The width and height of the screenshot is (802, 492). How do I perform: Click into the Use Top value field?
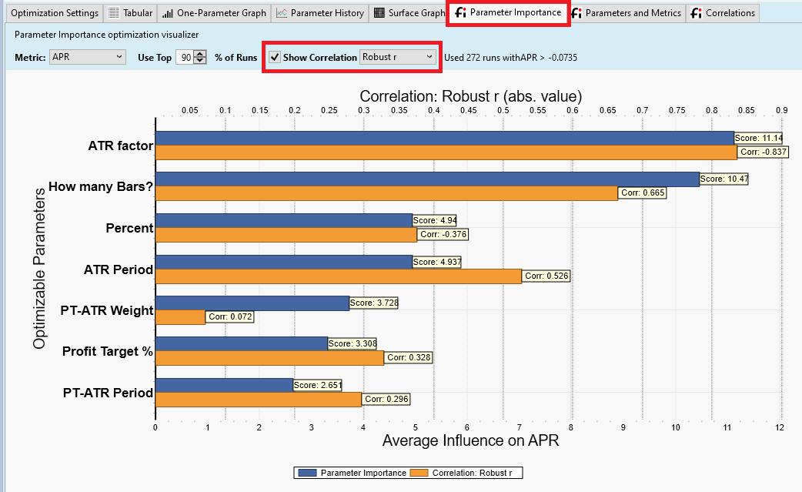click(185, 57)
